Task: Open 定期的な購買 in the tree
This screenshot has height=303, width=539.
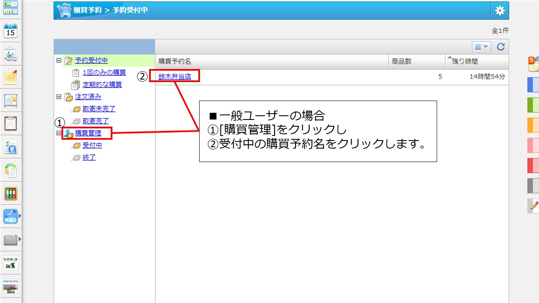Action: point(102,85)
